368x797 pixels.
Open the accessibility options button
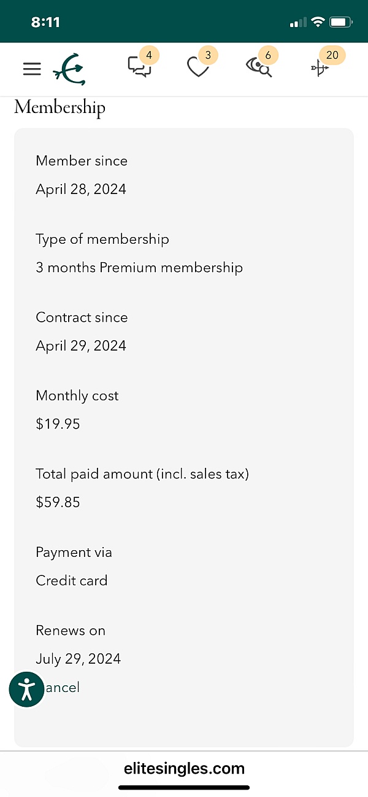tap(27, 689)
